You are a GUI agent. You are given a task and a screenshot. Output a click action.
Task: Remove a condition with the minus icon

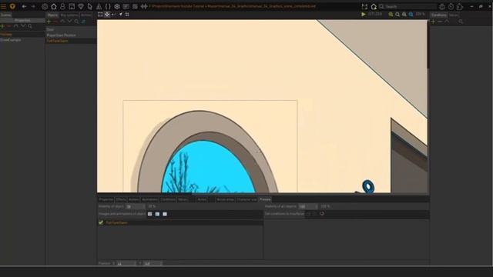tap(440, 22)
